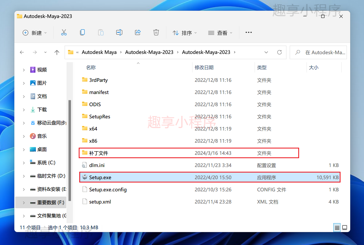Click the 10,591 KB size value
This screenshot has height=245, width=364.
[328, 177]
